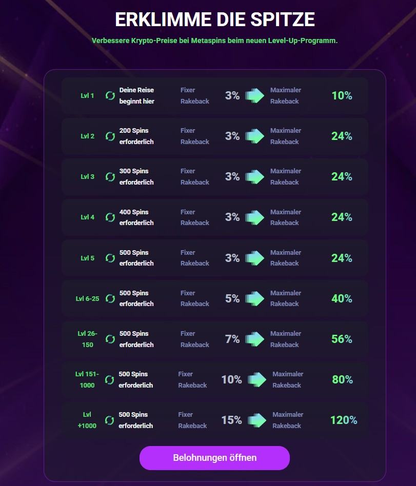This screenshot has width=416, height=486.
Task: Click the spin icon beside 200 Spins erforderlich
Action: click(110, 136)
